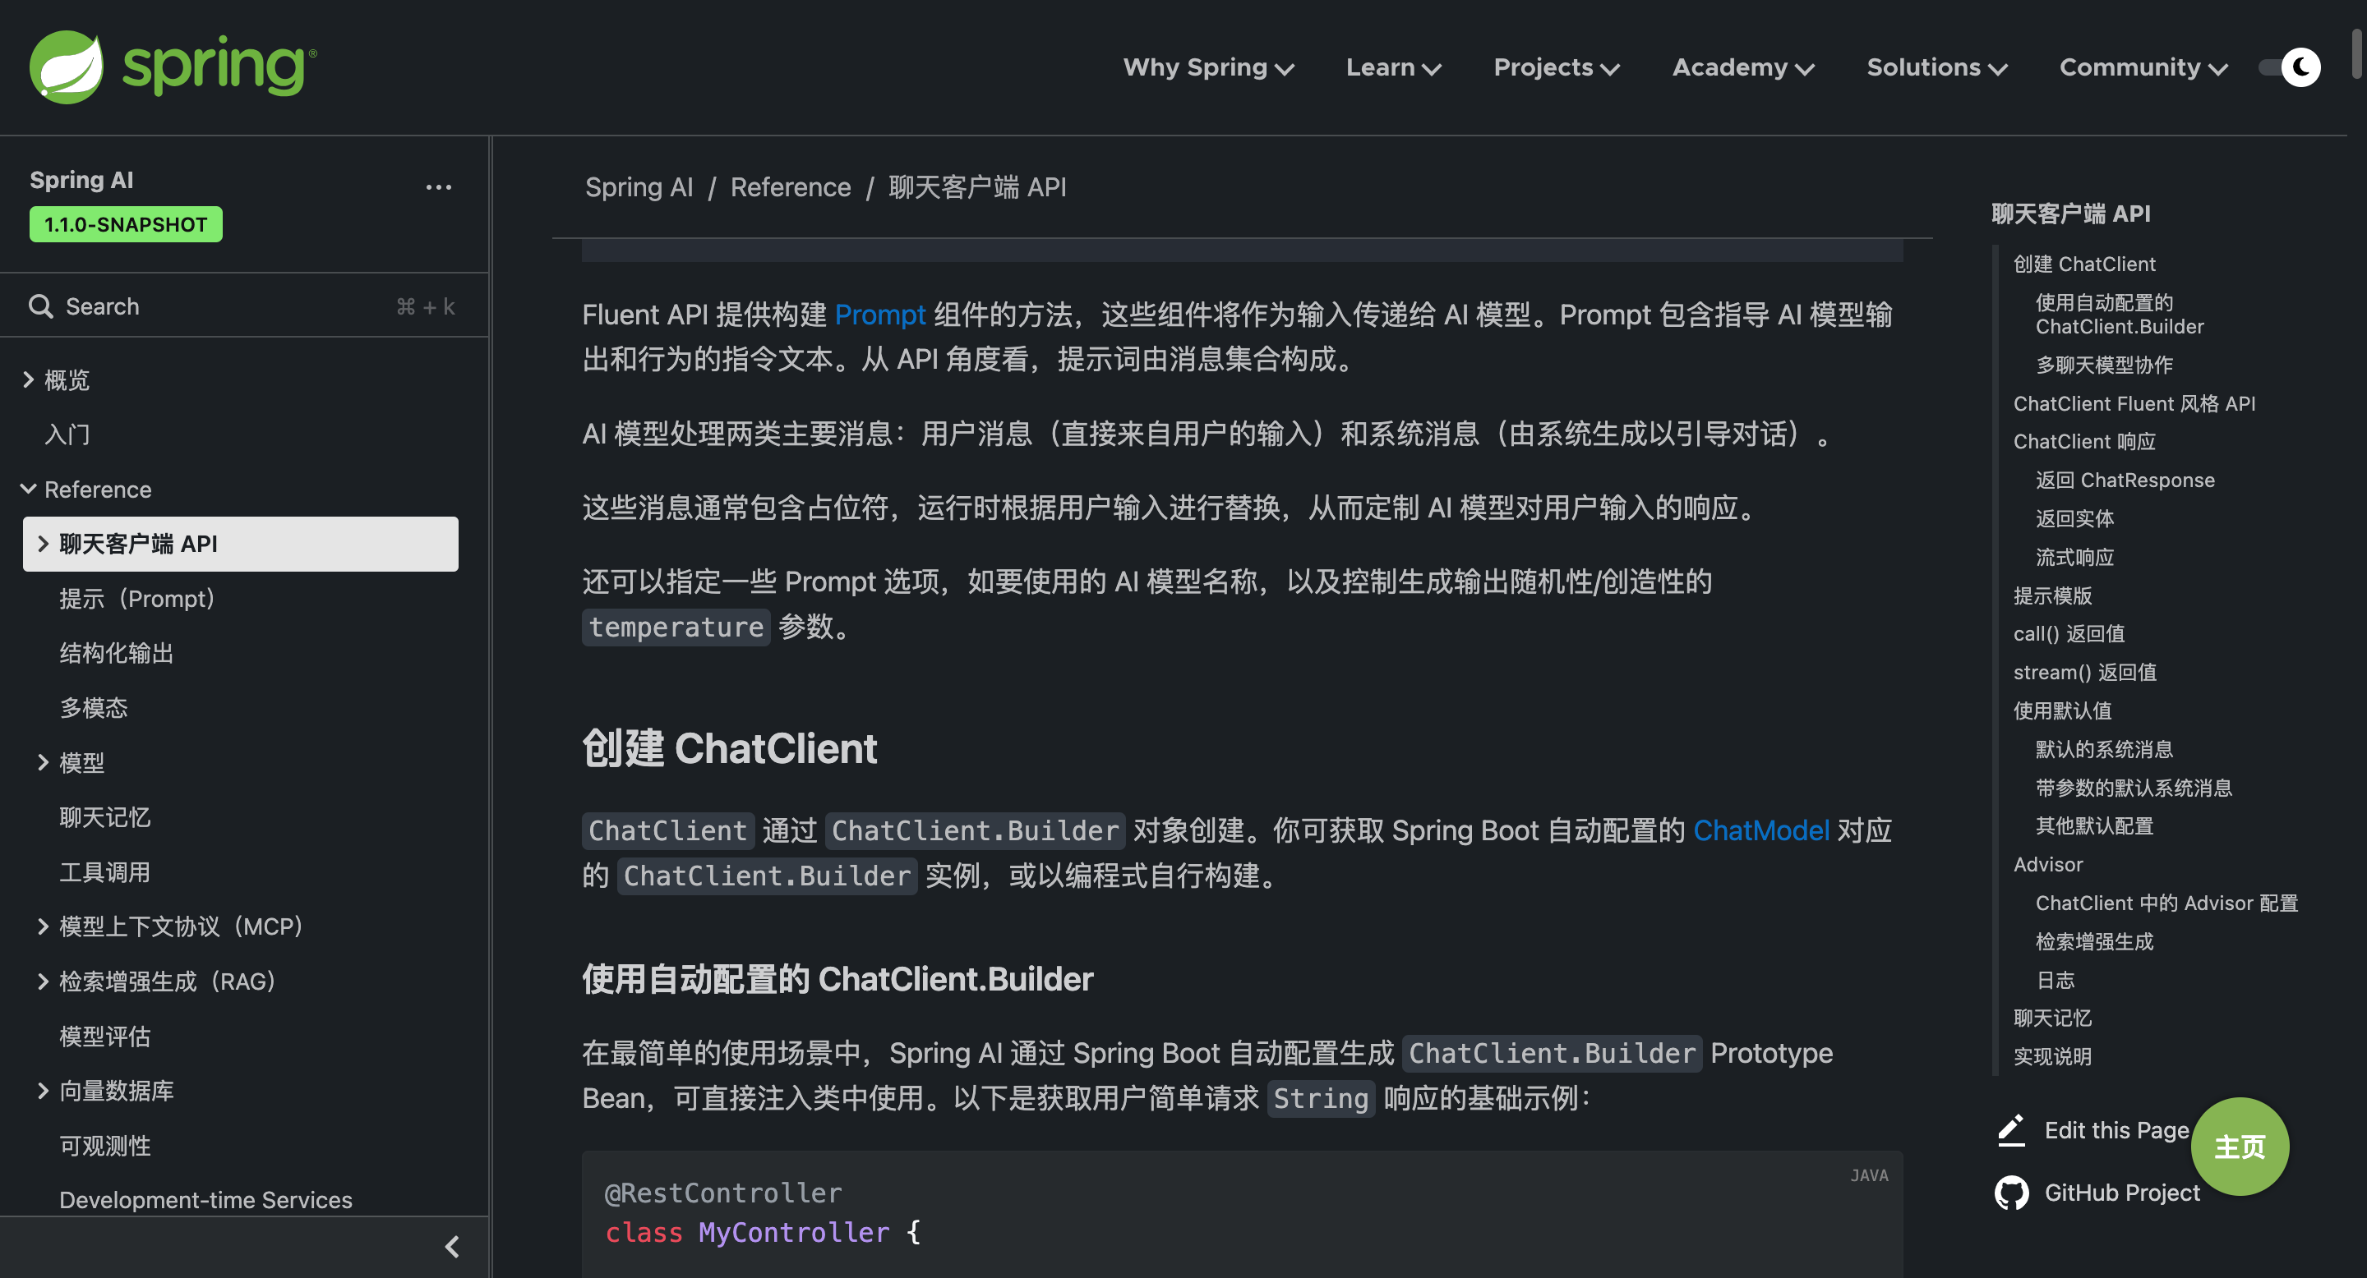The image size is (2367, 1278).
Task: Jump to stream() 返回值 in contents
Action: [2084, 671]
